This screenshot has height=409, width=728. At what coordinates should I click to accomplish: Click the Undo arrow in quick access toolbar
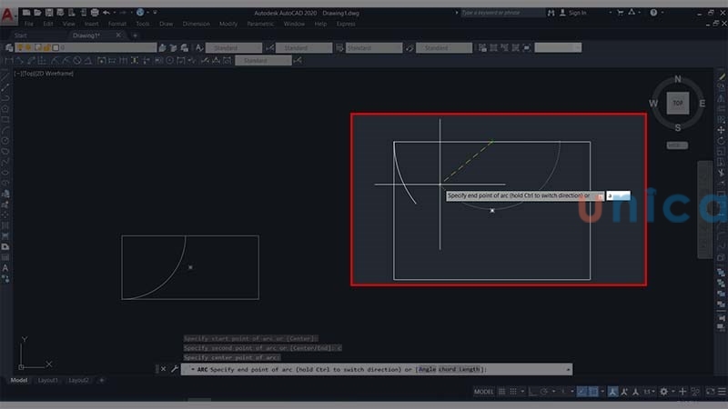click(106, 13)
